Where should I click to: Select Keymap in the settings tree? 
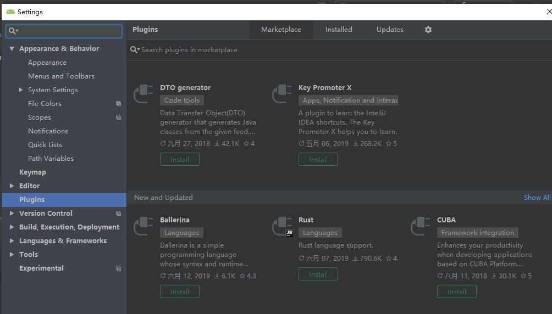tap(33, 172)
